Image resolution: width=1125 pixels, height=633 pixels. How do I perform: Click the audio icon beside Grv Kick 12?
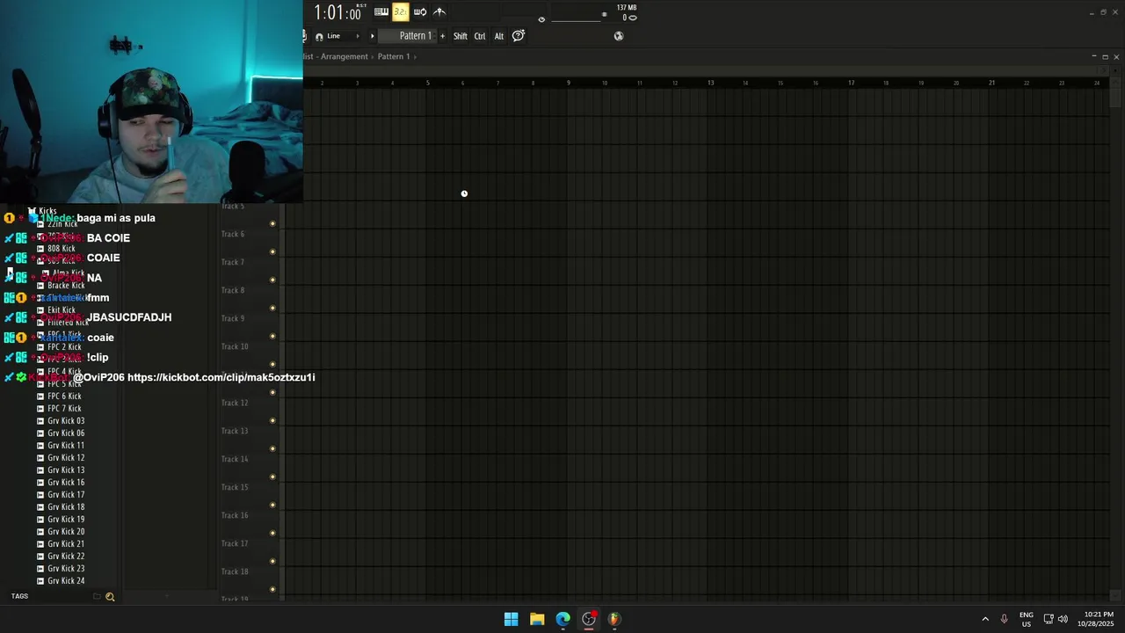pos(40,458)
